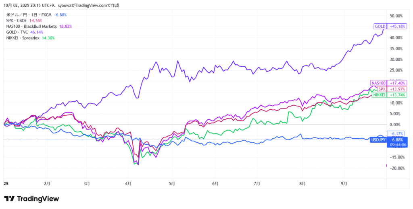The height and width of the screenshot is (209, 413).
Task: Select the SPX series tag on price axis
Action: (x=382, y=89)
